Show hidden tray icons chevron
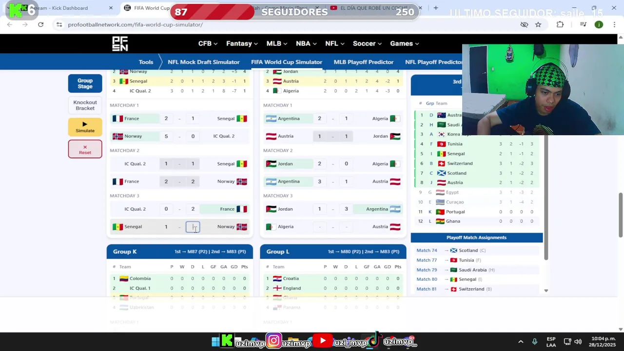Image resolution: width=624 pixels, height=351 pixels. (521, 342)
